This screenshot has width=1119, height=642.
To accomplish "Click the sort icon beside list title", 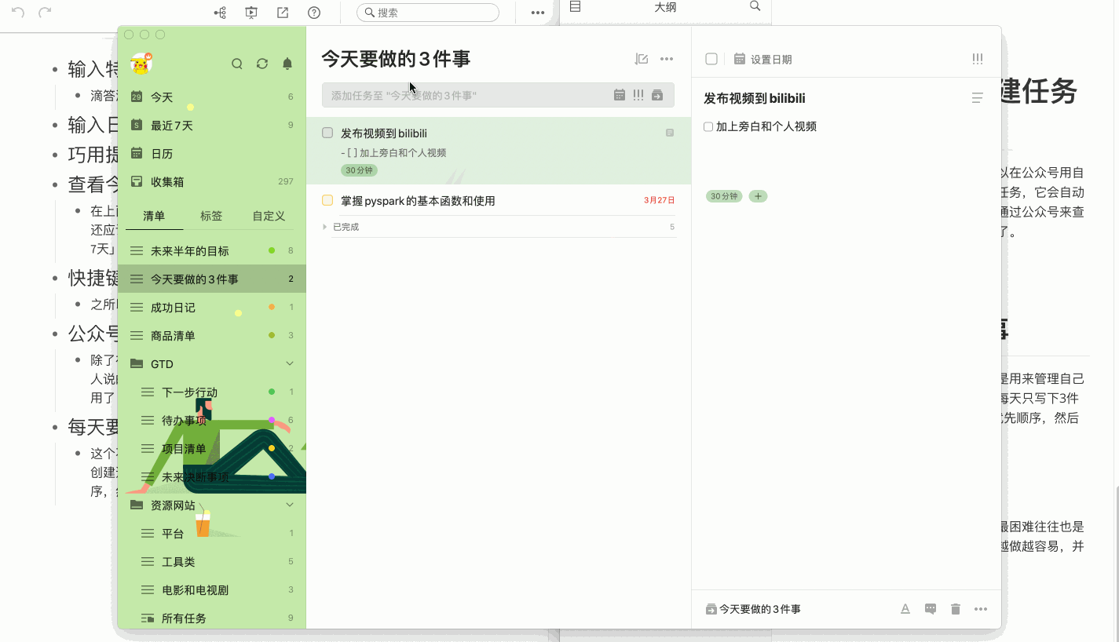I will click(642, 59).
